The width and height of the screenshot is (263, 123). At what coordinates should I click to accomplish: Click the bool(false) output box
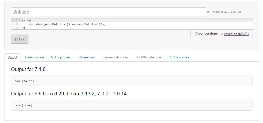(132, 81)
